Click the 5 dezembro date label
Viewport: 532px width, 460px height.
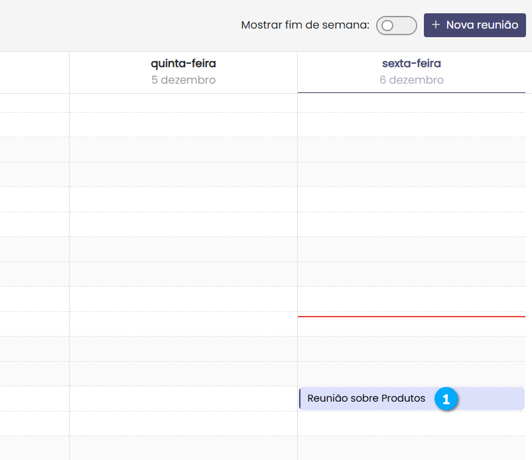point(183,80)
